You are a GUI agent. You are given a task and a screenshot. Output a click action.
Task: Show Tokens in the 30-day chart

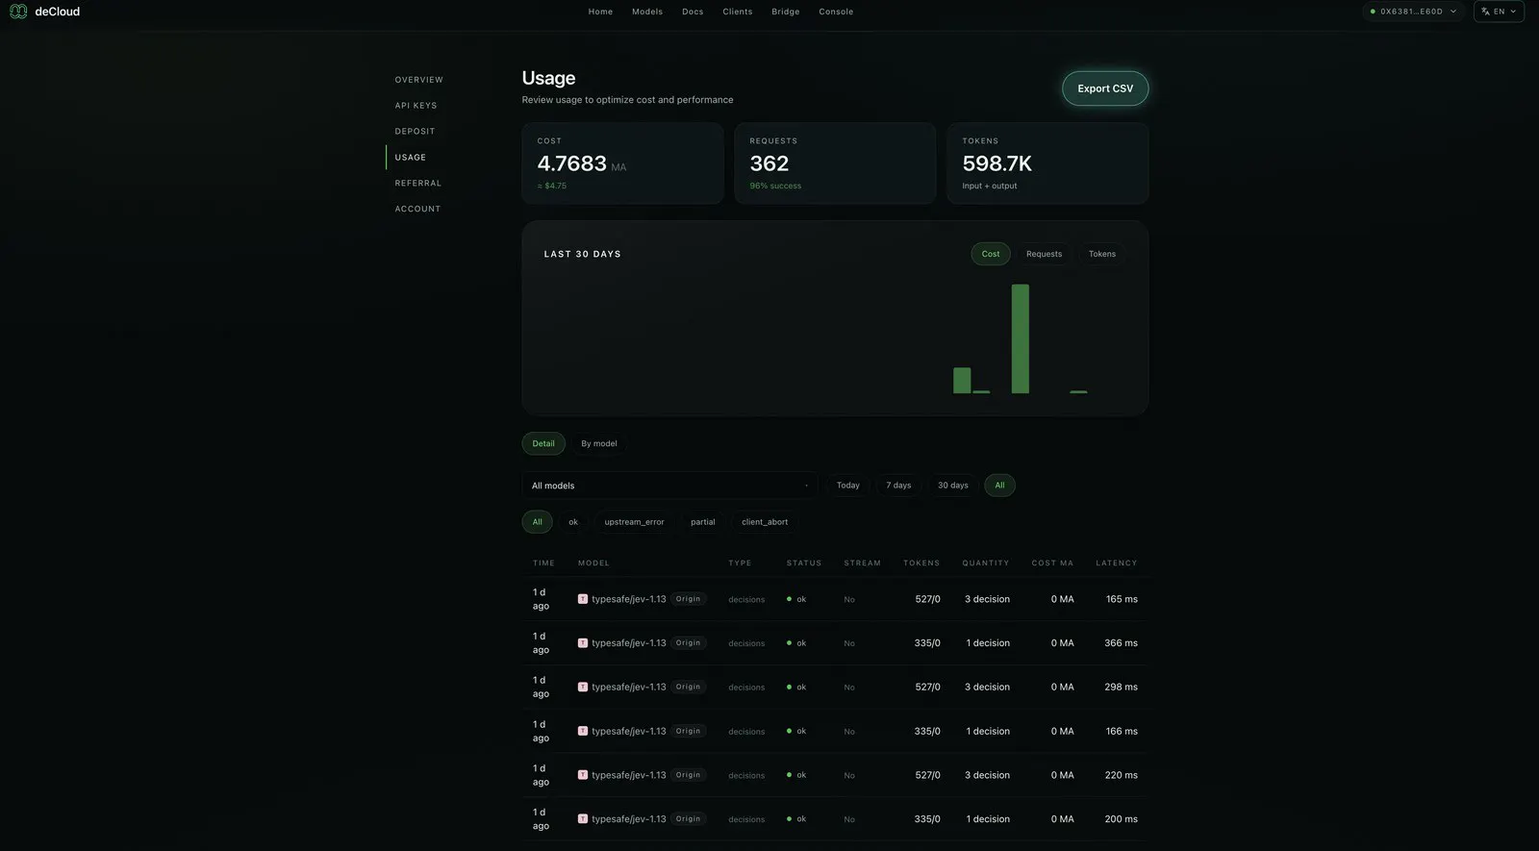[1102, 254]
